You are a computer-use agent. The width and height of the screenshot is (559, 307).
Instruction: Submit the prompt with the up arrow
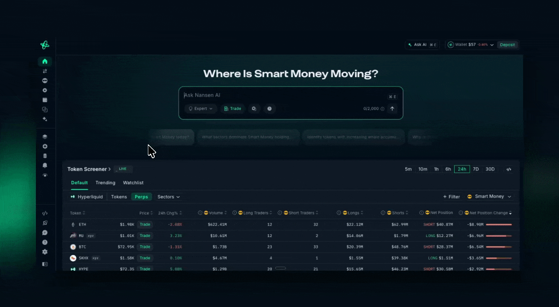(392, 109)
